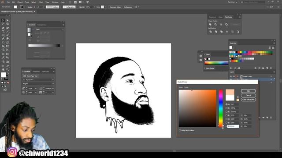The width and height of the screenshot is (282, 158).
Task: Open brush definition Calligraphic dropdown
Action: (x=77, y=7)
